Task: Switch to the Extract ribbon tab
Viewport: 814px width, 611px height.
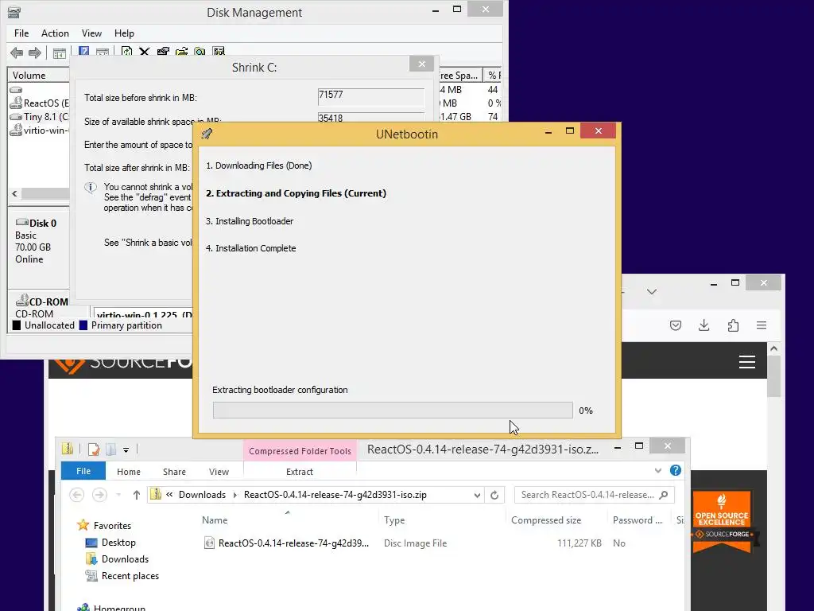Action: pyautogui.click(x=300, y=472)
